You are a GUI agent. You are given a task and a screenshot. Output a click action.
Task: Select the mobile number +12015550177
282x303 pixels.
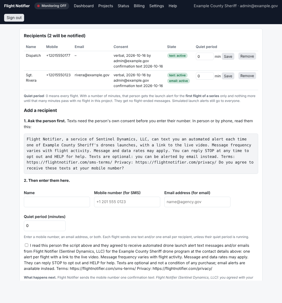click(x=58, y=55)
